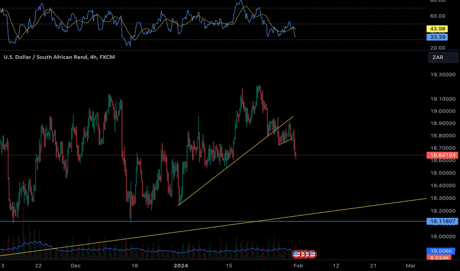Click the 22 date label on time axis
Screen dimensions: 460x271
tap(38, 266)
